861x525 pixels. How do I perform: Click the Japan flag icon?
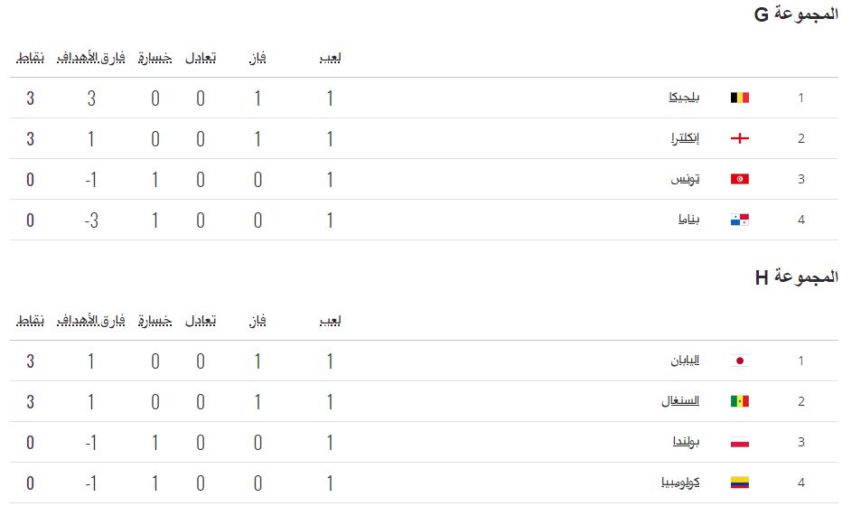tap(740, 361)
